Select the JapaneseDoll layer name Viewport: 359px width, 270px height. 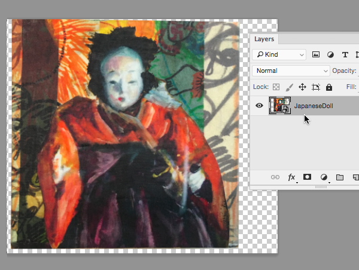(x=314, y=106)
